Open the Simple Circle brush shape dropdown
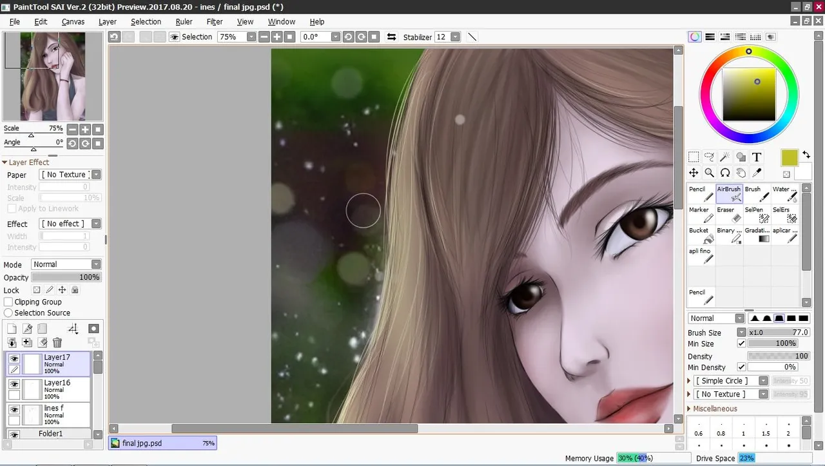Image resolution: width=825 pixels, height=466 pixels. pos(763,381)
